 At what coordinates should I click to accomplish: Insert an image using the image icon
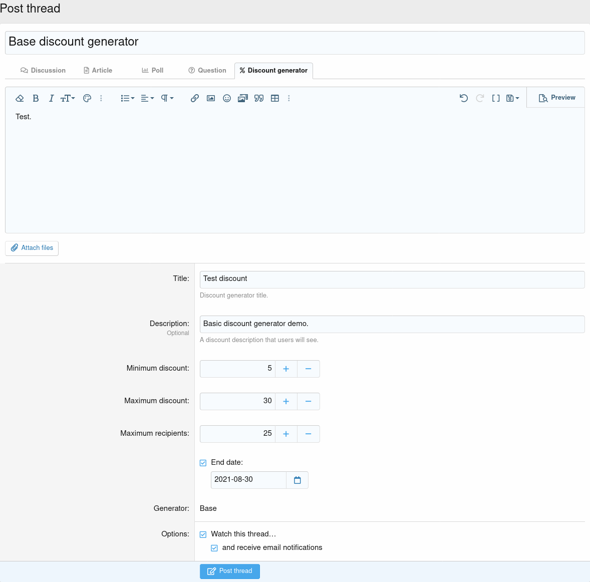coord(211,98)
